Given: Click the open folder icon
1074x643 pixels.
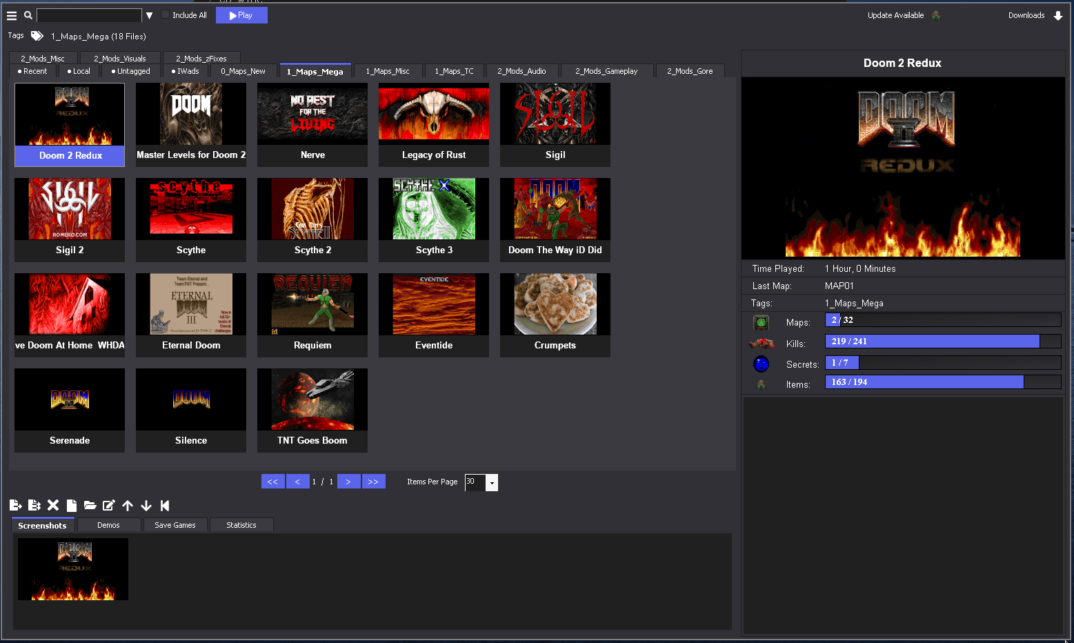Looking at the screenshot, I should tap(90, 506).
